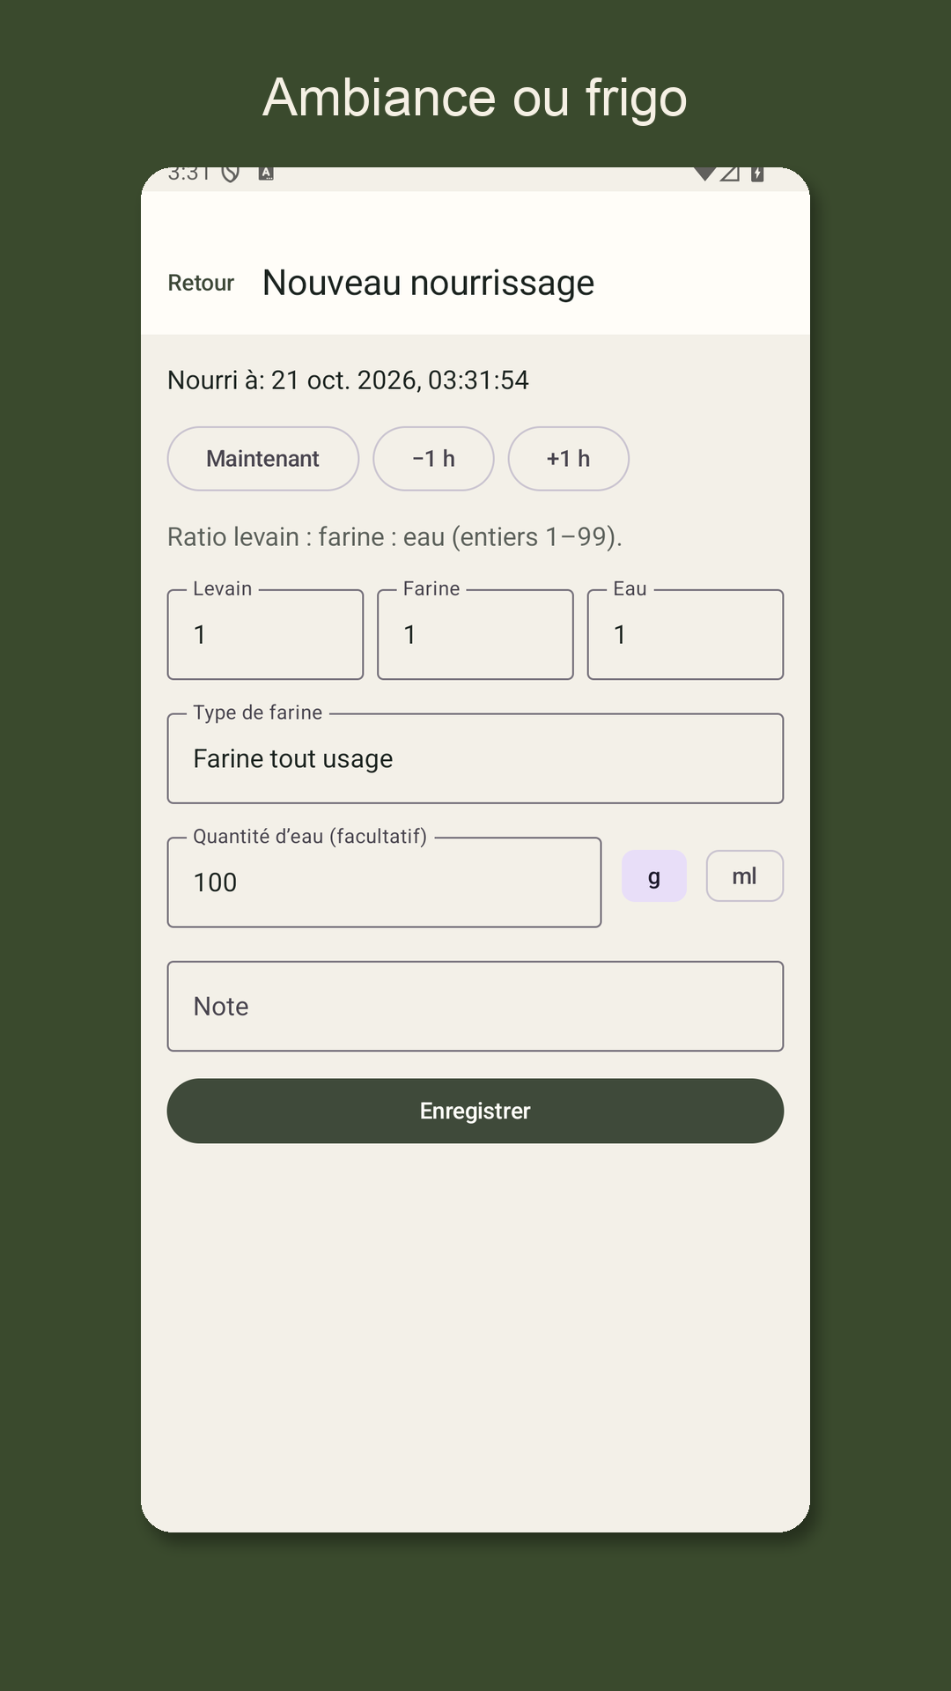
Task: Focus the Eau ratio field
Action: pos(685,634)
